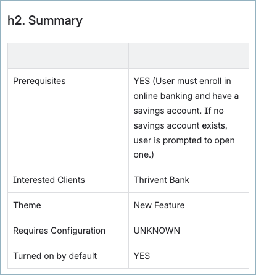Screen dimensions: 256x275
Task: Click the empty right header cell
Action: 189,56
